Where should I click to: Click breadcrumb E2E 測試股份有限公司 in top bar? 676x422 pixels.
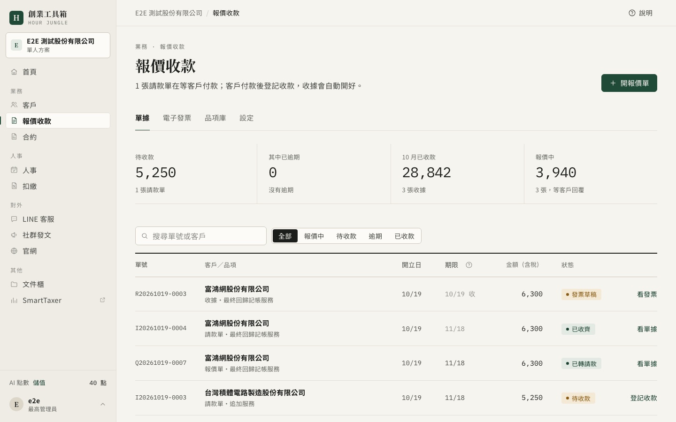[x=169, y=13]
